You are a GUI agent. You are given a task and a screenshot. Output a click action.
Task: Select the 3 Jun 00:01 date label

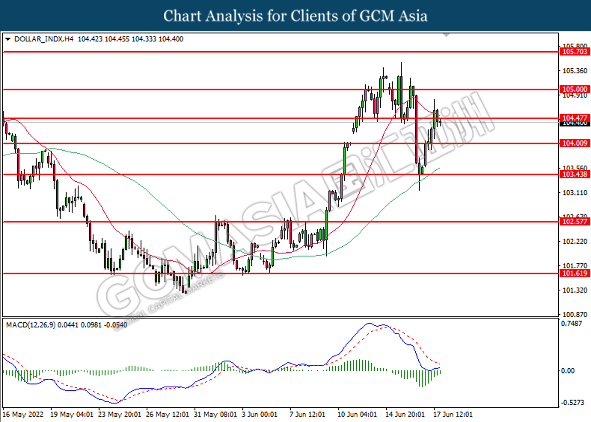[260, 415]
